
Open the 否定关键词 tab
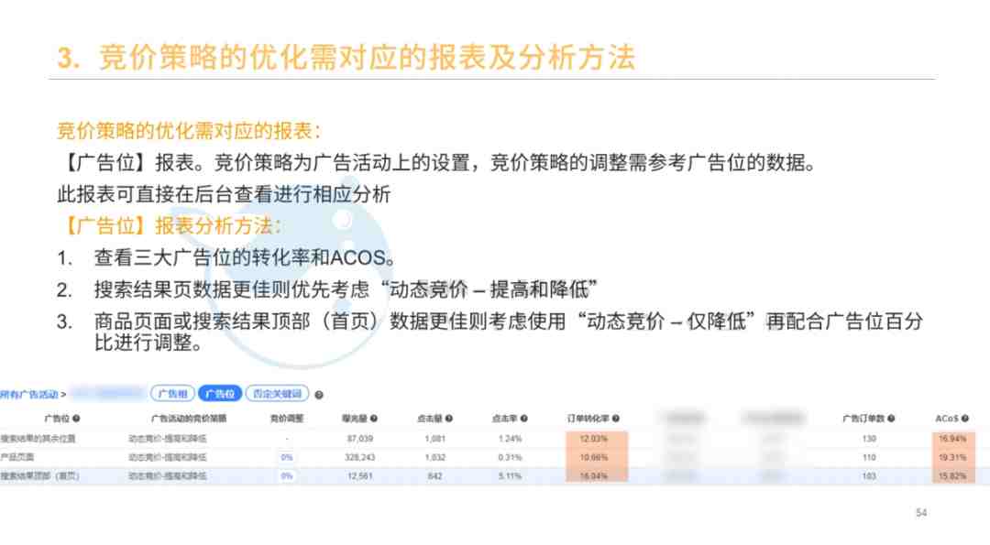click(277, 394)
